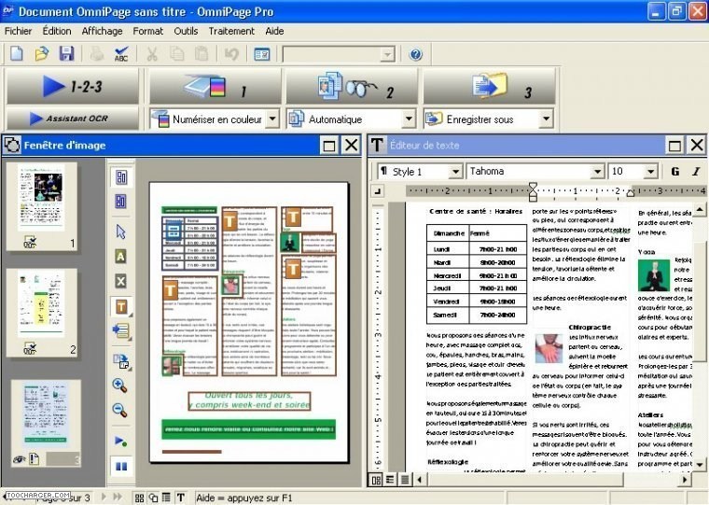Switch the text editor to first view mode icon
709x505 pixels.
(x=376, y=480)
